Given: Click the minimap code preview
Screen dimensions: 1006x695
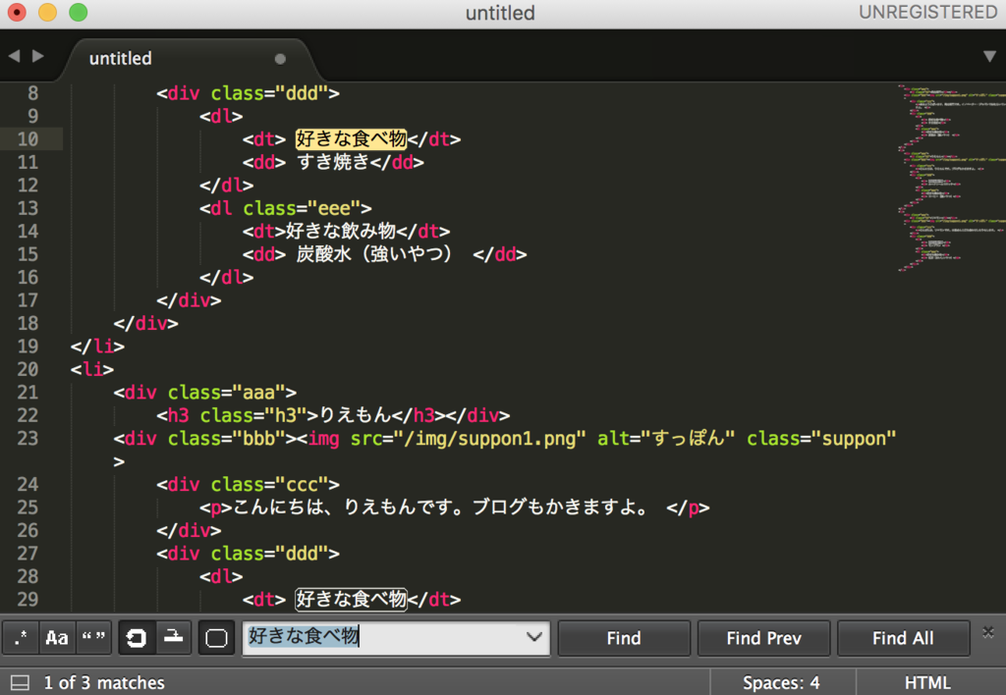Looking at the screenshot, I should [x=948, y=177].
